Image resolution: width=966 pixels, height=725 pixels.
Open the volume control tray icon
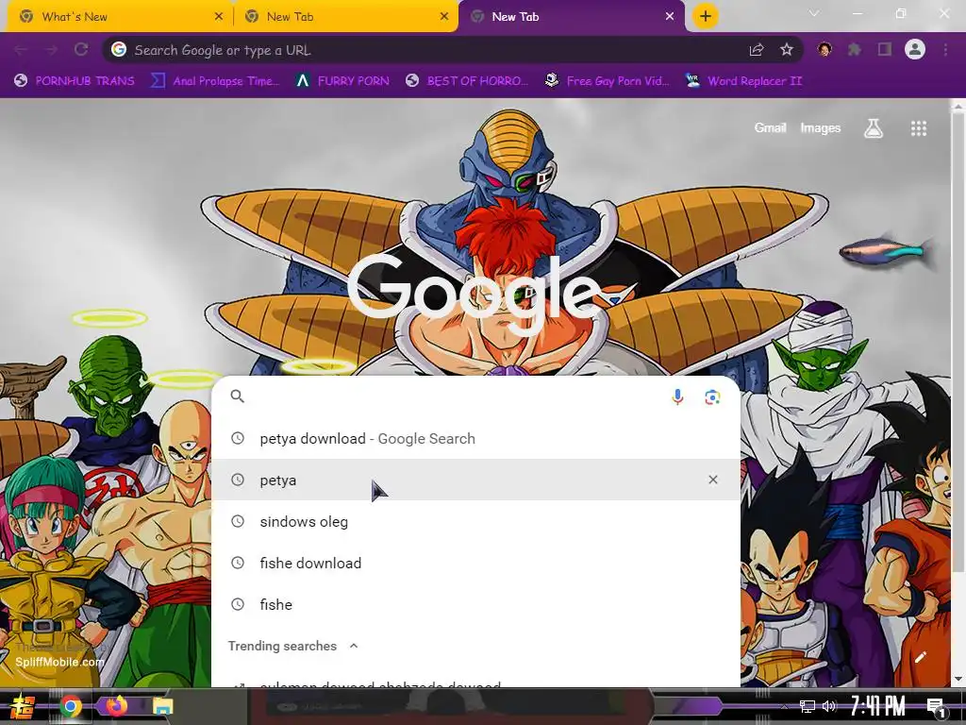828,706
